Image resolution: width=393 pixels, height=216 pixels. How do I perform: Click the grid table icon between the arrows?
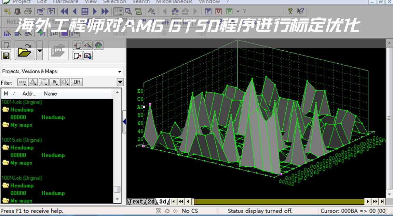(x=85, y=11)
